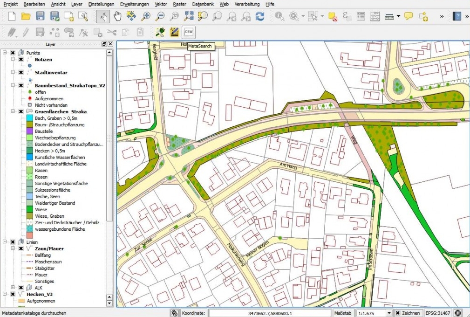Select the Pan Map hand tool
The image size is (470, 317).
pos(117,16)
